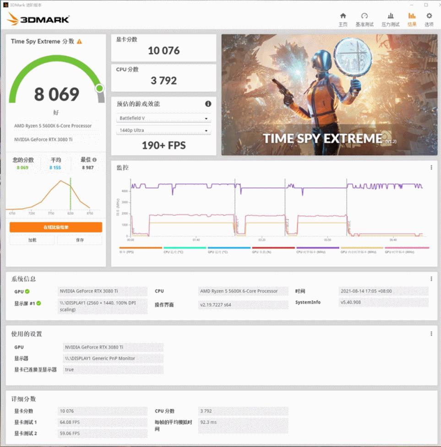Toggle the orange frame rate FPS legend
This screenshot has height=447, width=441.
point(141,250)
